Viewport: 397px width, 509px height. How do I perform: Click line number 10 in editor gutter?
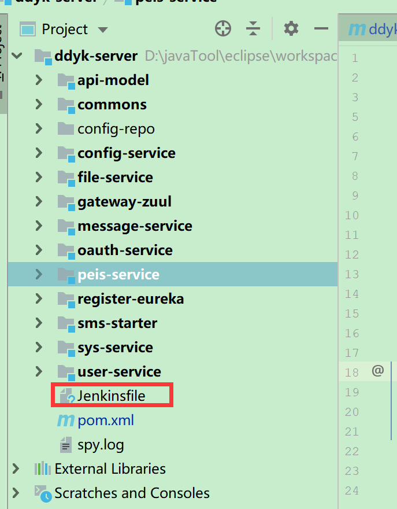pos(351,216)
